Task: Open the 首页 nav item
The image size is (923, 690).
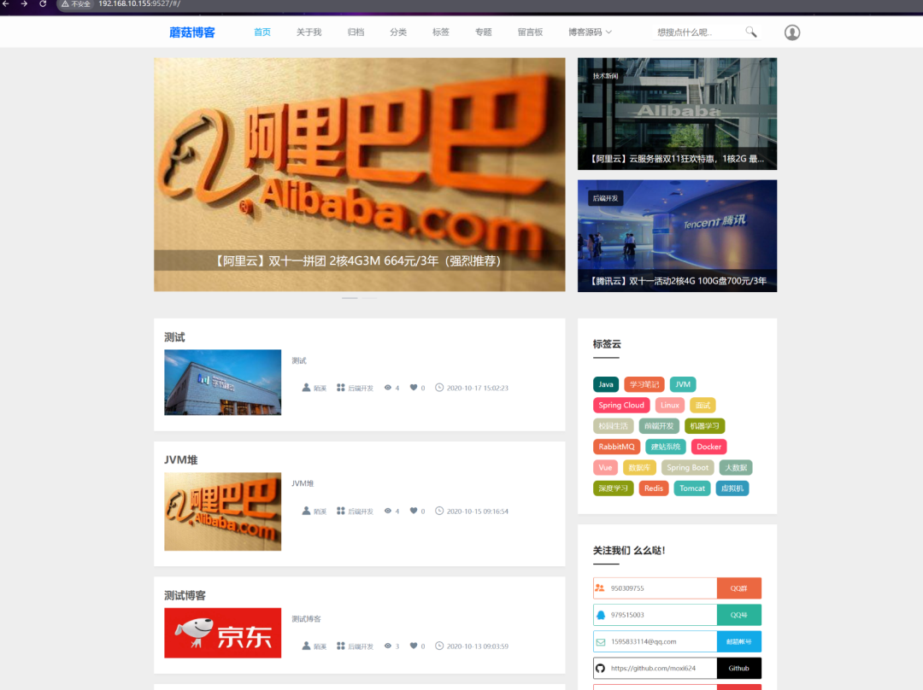Action: pos(262,32)
